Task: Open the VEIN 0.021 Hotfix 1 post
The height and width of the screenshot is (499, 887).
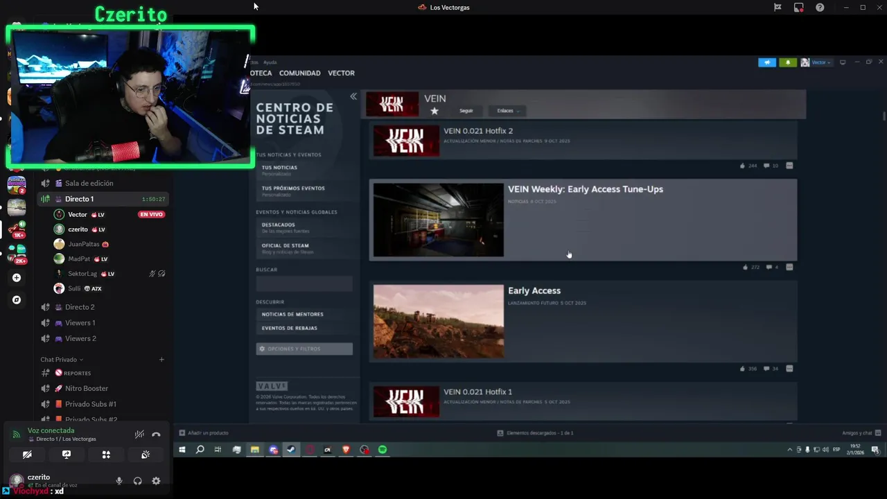Action: 583,402
